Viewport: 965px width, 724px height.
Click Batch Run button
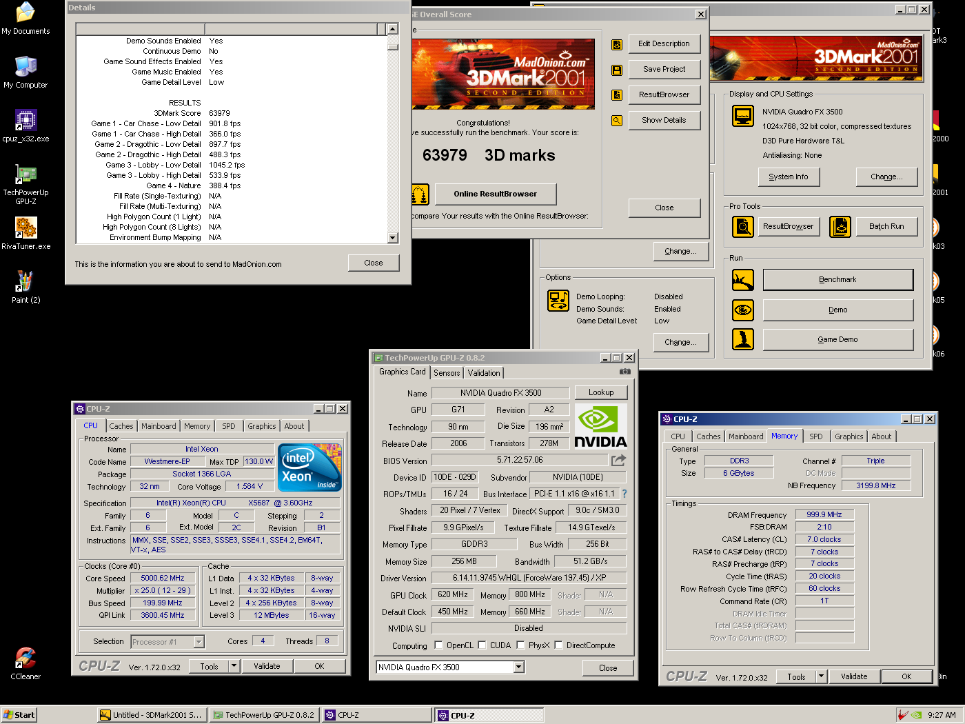coord(886,226)
